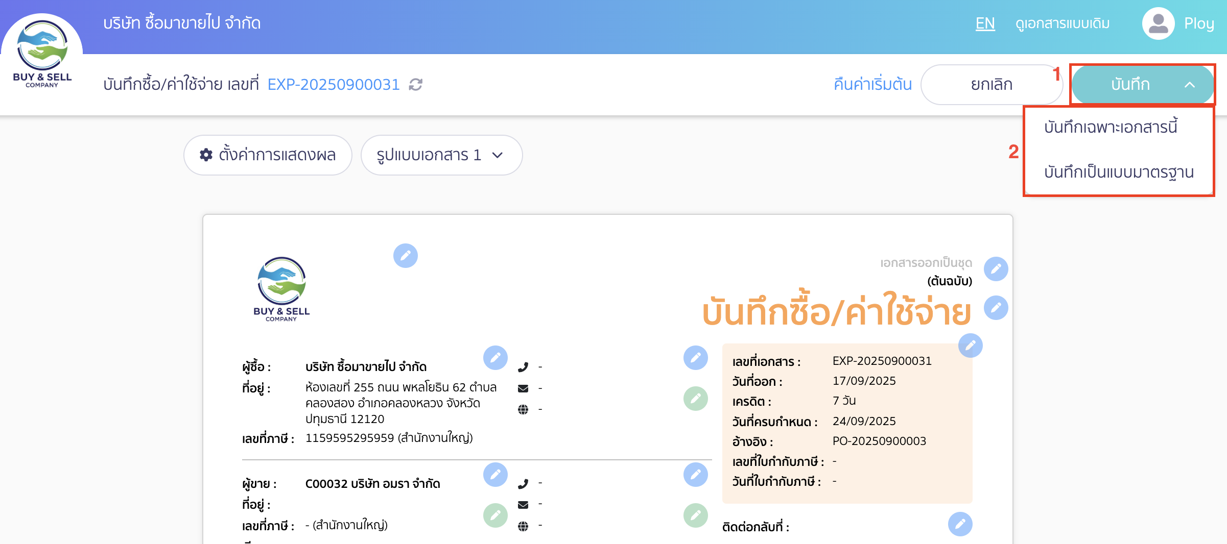Click the buyer email envelope icon
This screenshot has height=544, width=1227.
tap(523, 388)
